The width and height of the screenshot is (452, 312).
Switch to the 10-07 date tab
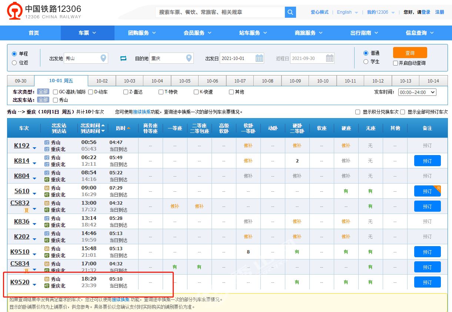pos(240,81)
